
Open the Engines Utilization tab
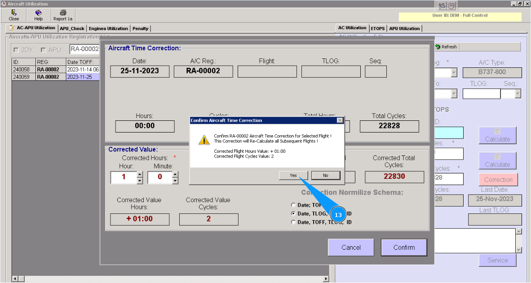(108, 28)
